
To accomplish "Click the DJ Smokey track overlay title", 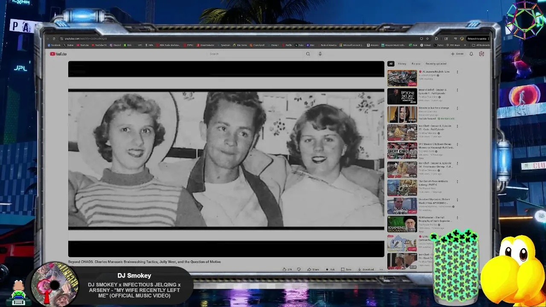I will tap(134, 290).
